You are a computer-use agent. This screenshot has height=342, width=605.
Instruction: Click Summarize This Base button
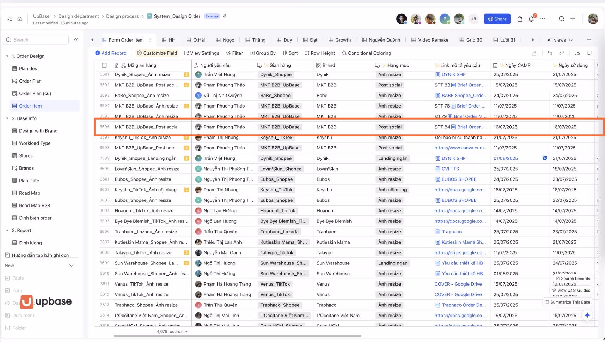[x=568, y=302]
